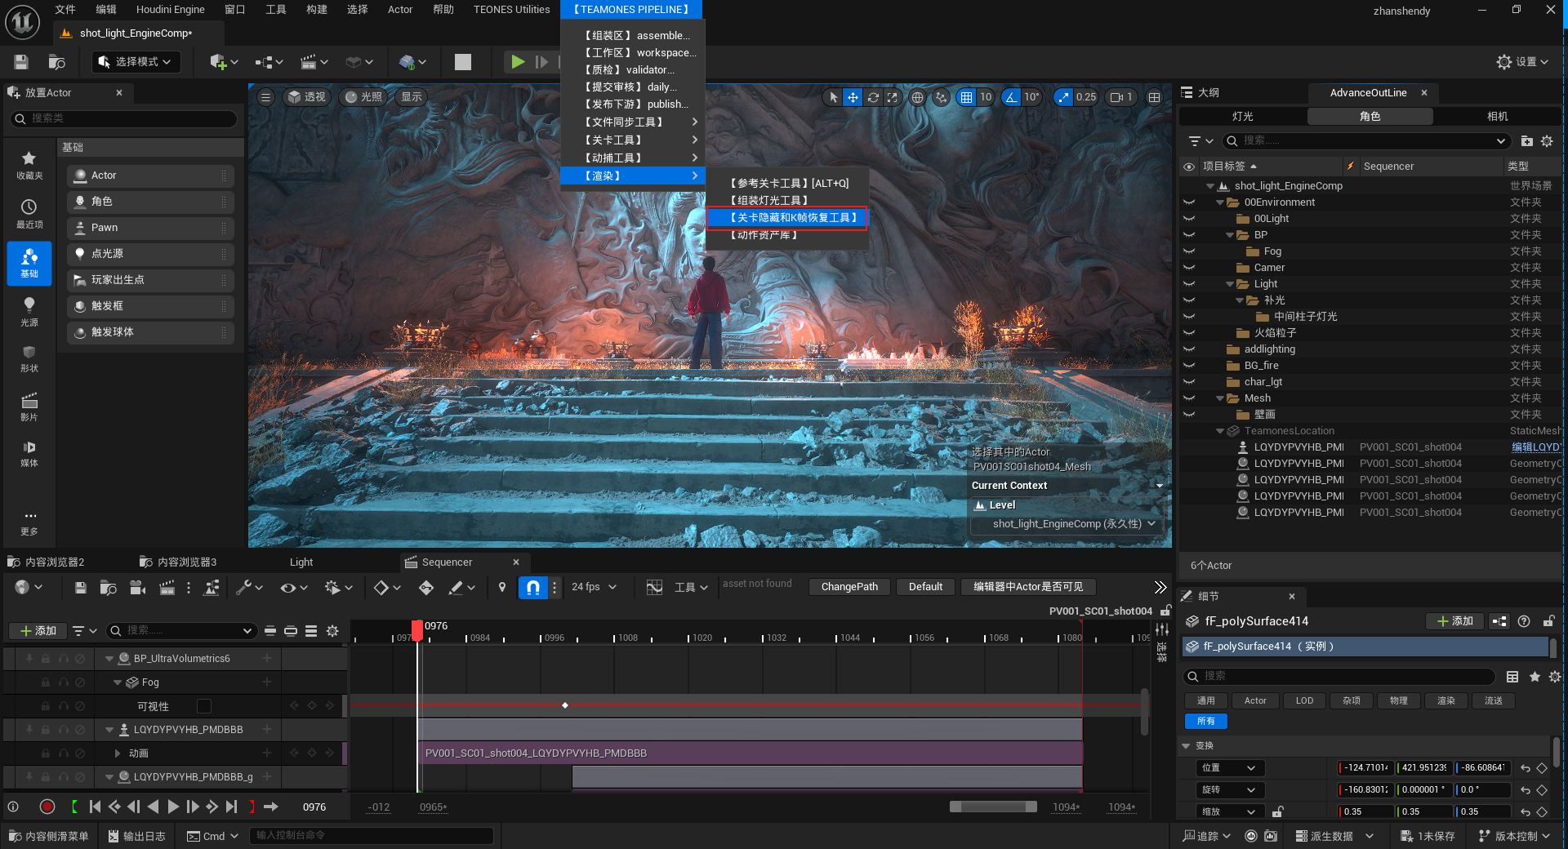1568x849 pixels.
Task: Open the 24 fps frame rate dropdown
Action: pyautogui.click(x=594, y=587)
